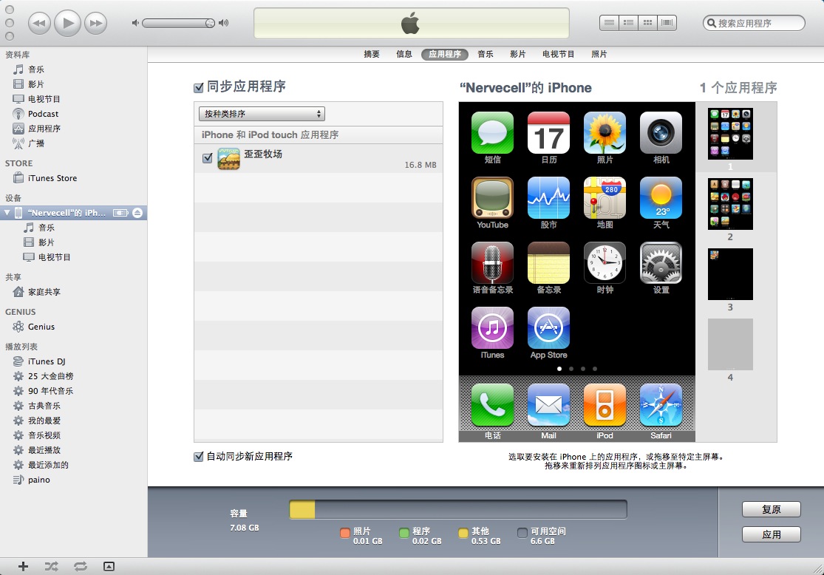Switch to album list view

click(x=628, y=23)
